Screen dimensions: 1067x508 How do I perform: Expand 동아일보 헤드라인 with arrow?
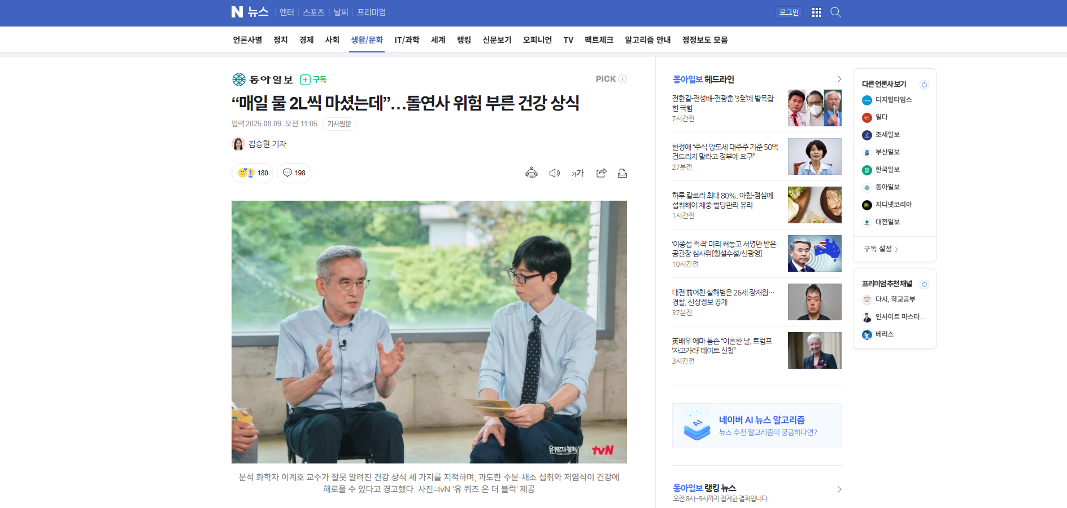(839, 79)
